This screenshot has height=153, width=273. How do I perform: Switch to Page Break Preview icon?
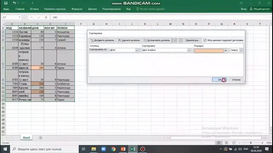[234, 143]
